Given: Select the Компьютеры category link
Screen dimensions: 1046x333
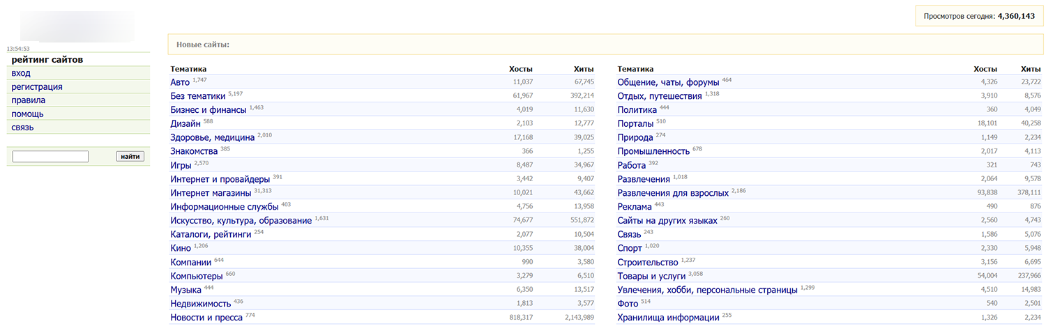Looking at the screenshot, I should [x=197, y=276].
